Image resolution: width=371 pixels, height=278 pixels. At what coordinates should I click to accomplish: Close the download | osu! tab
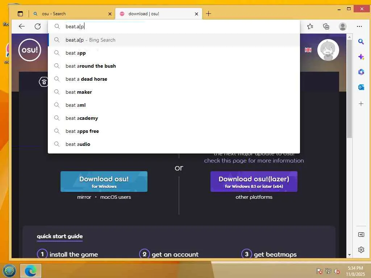pos(196,14)
